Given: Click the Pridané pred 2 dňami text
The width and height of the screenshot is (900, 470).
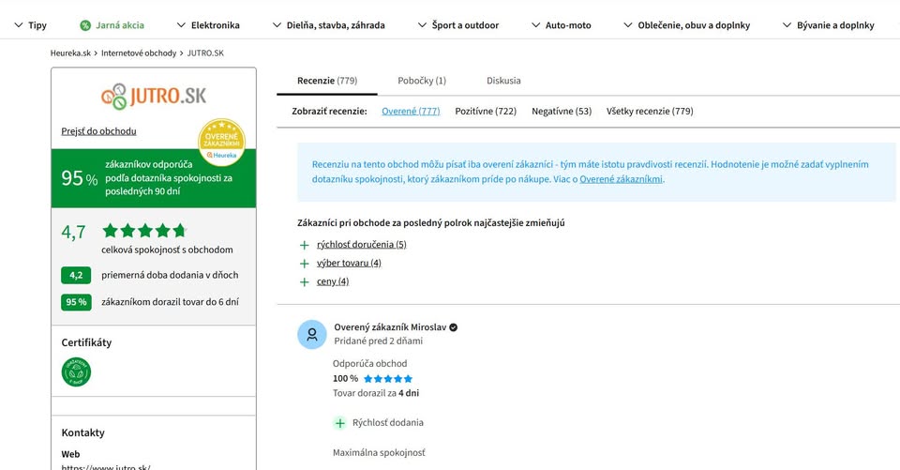Looking at the screenshot, I should click(379, 341).
